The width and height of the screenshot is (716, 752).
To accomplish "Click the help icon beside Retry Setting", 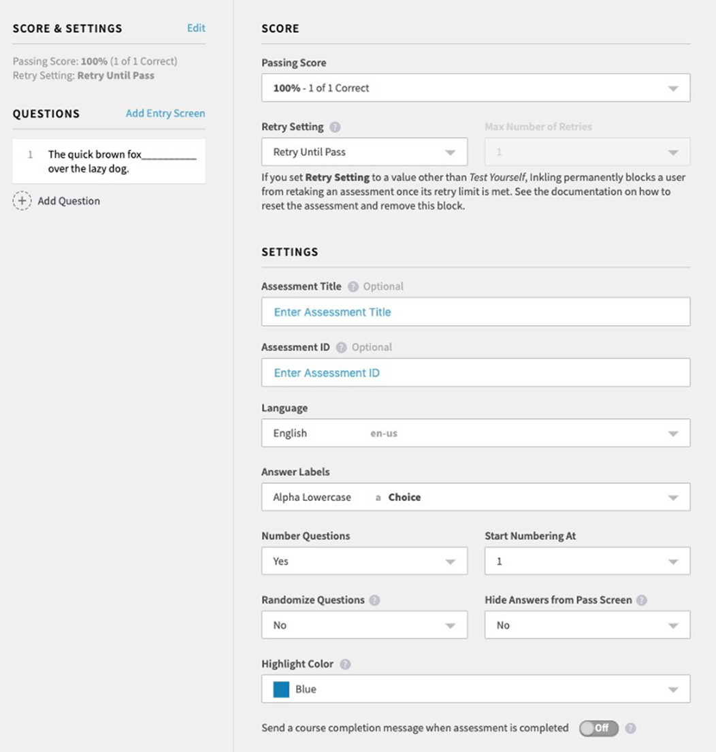I will (335, 127).
